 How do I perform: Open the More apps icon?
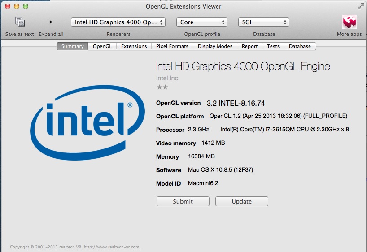(x=349, y=22)
